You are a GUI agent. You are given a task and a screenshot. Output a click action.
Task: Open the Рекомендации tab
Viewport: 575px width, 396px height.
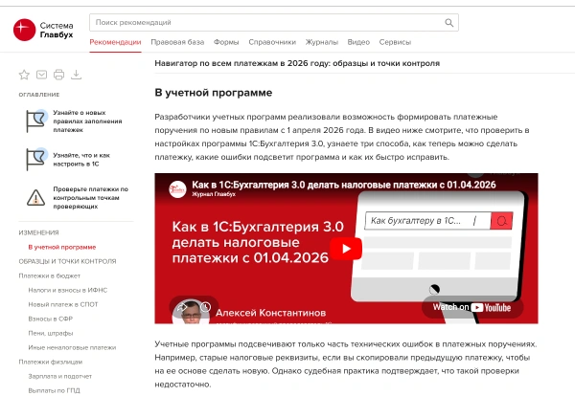tap(115, 42)
